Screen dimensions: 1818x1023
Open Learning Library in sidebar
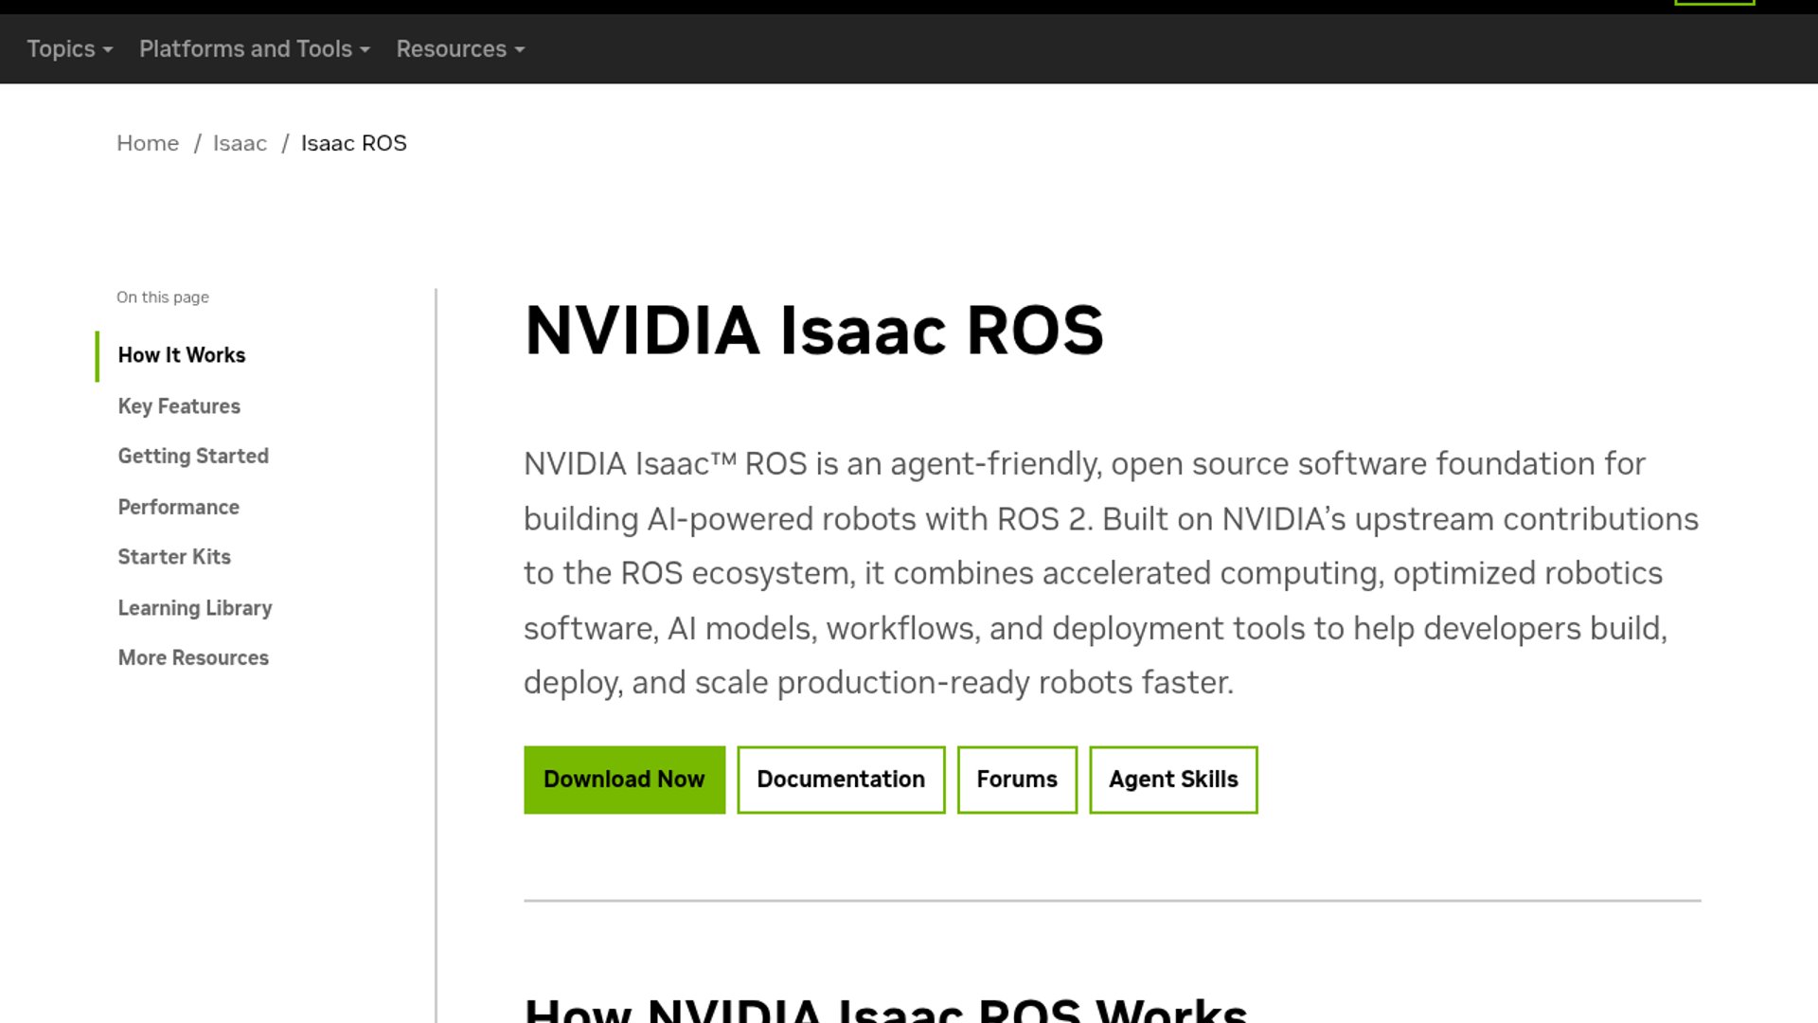coord(195,608)
